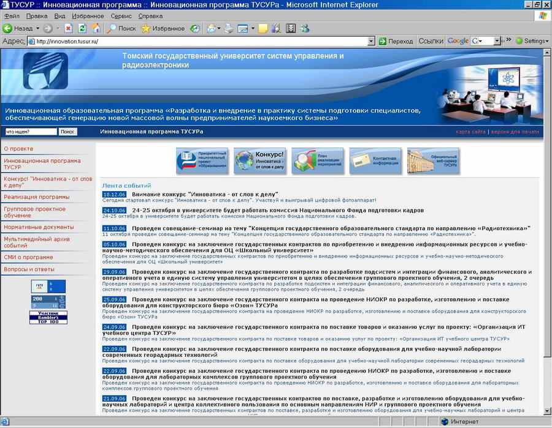552x428 pixels.
Task: Open the Избранное menu in menu bar
Action: pyautogui.click(x=88, y=16)
